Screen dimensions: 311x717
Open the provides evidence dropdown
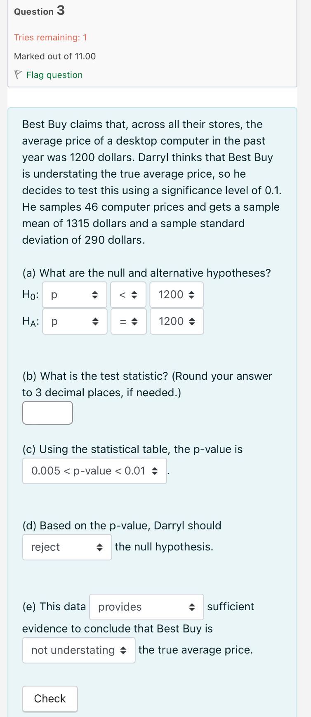click(x=146, y=607)
